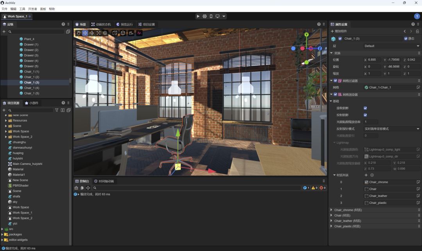Add a new asset in project assets panel
422x251 pixels.
4,110
